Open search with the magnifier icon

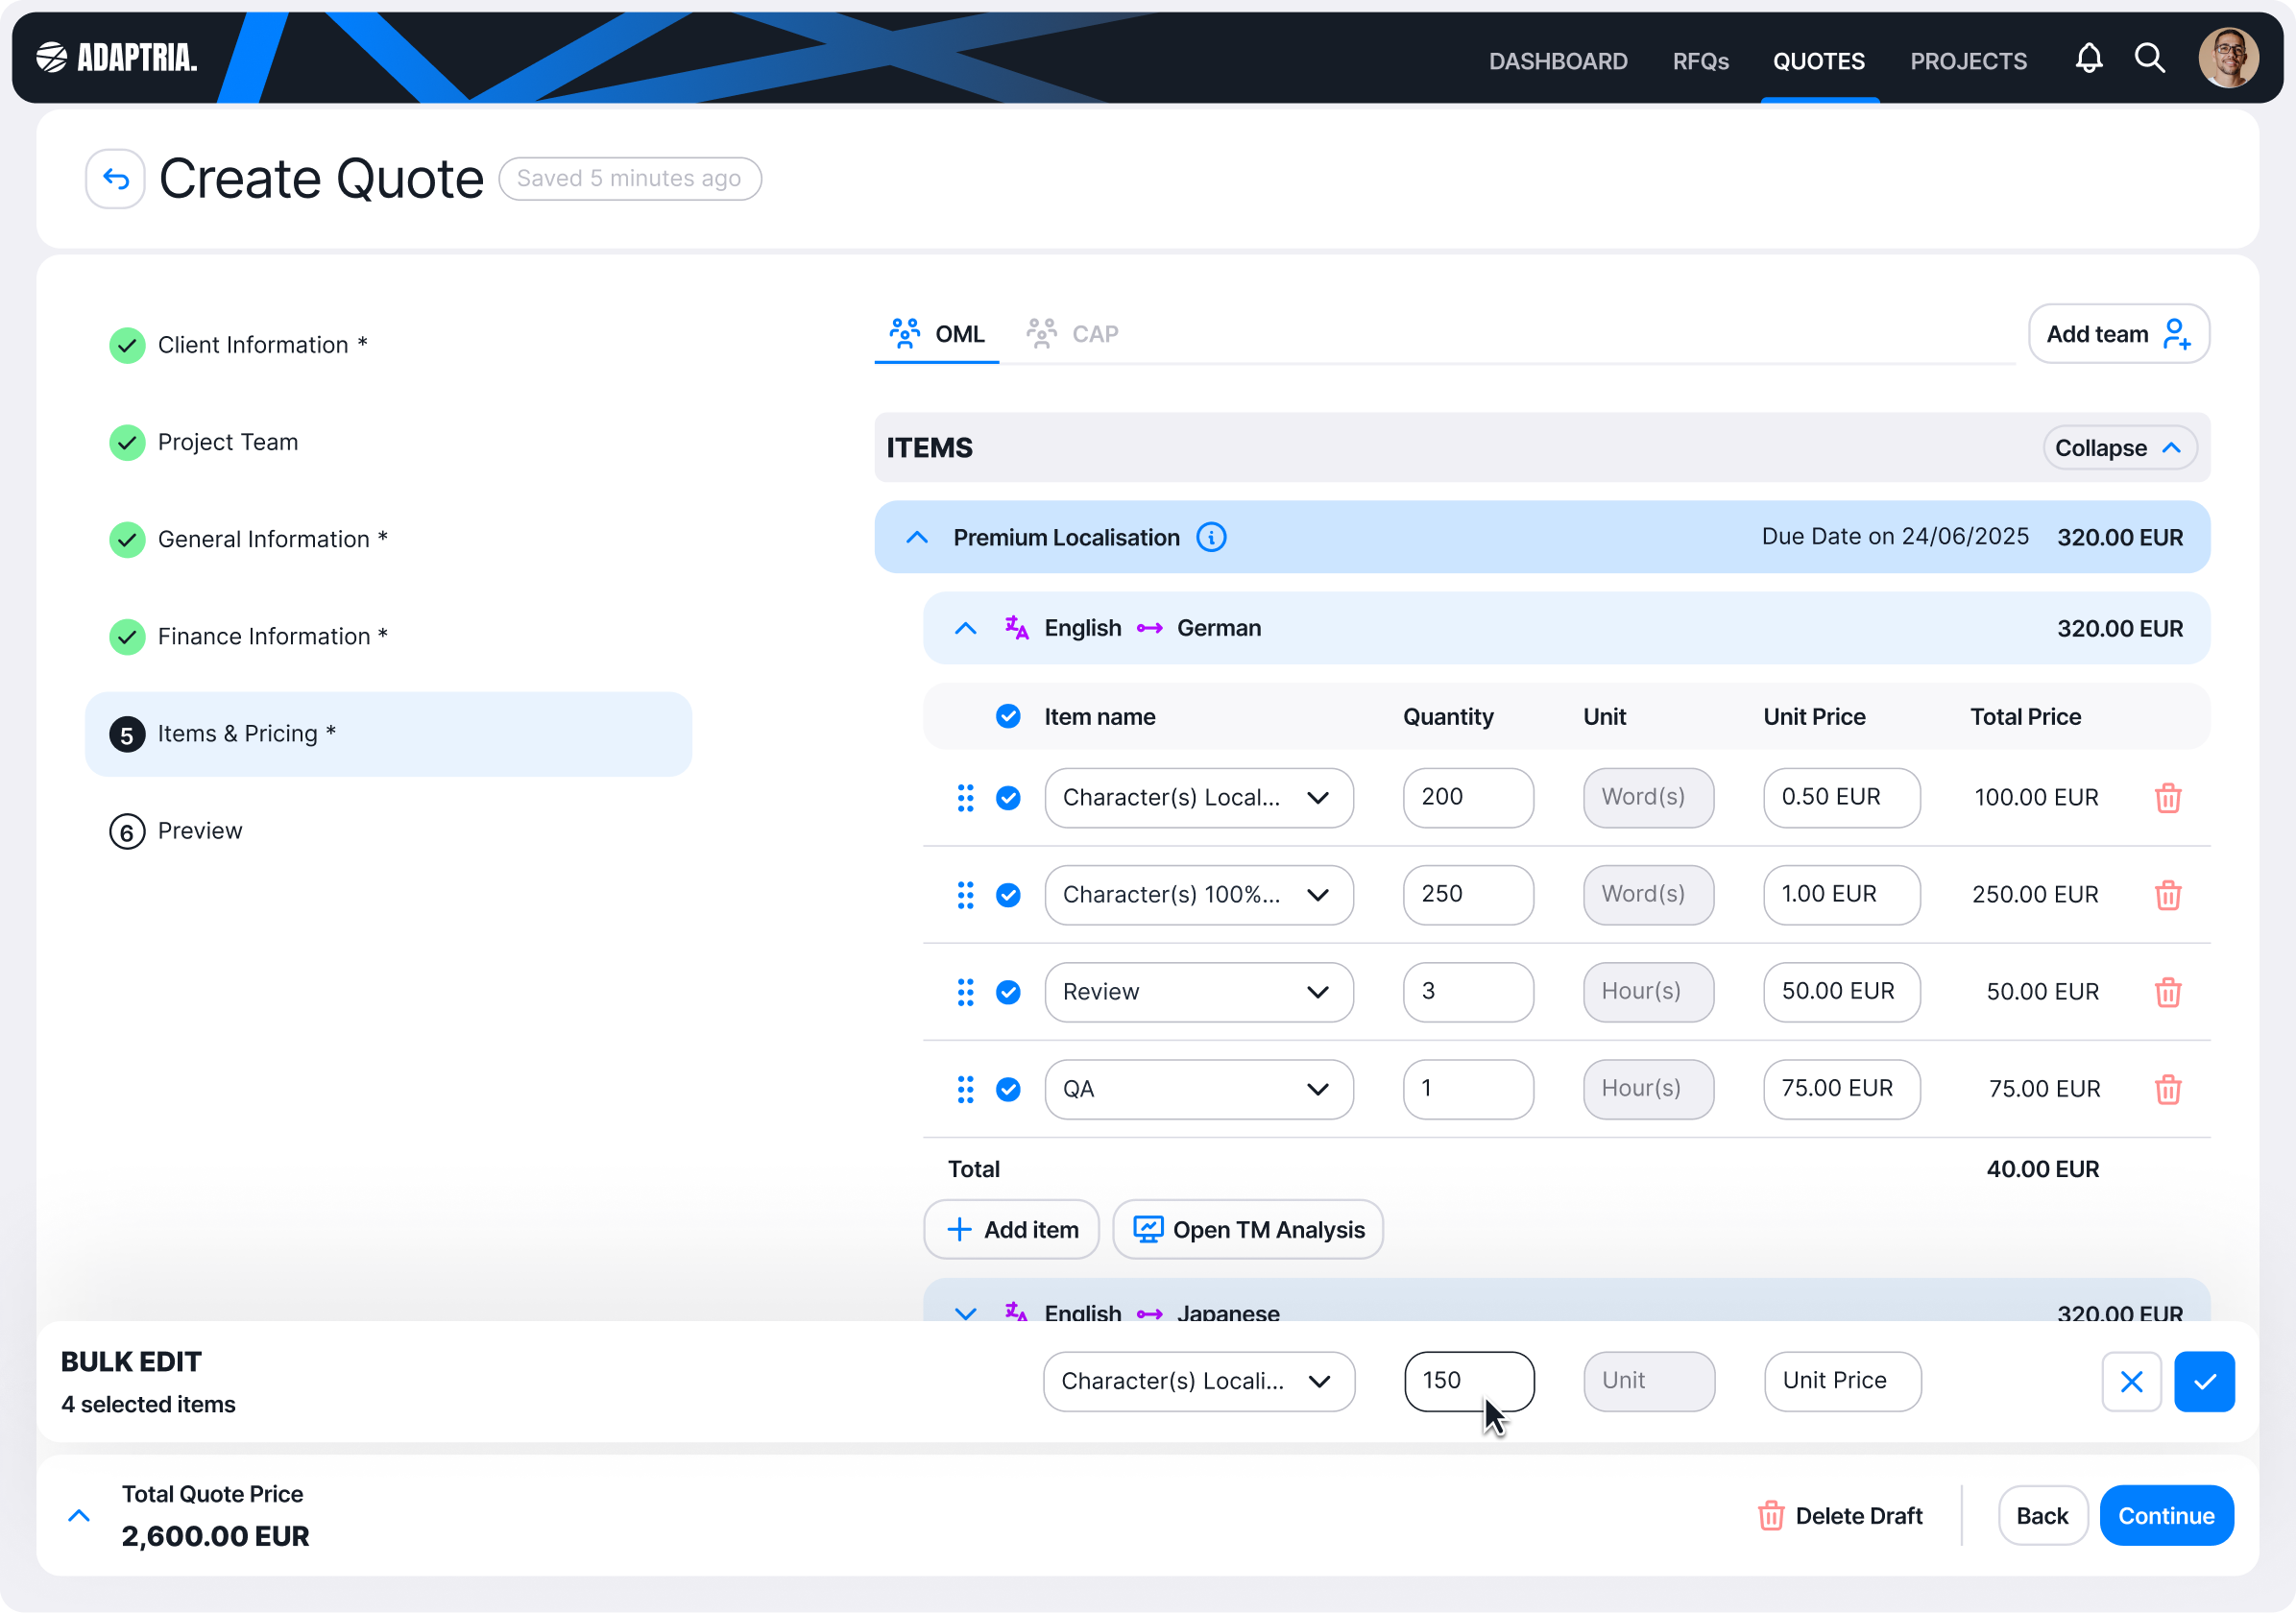[2149, 59]
